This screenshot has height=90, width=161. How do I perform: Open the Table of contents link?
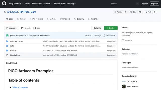tap(20, 87)
